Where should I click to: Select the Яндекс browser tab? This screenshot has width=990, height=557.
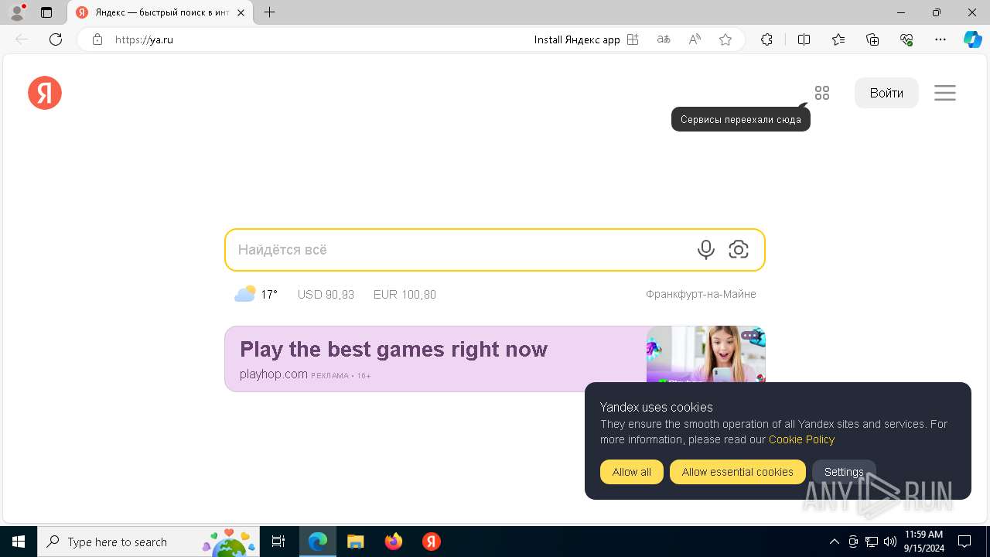pos(162,12)
